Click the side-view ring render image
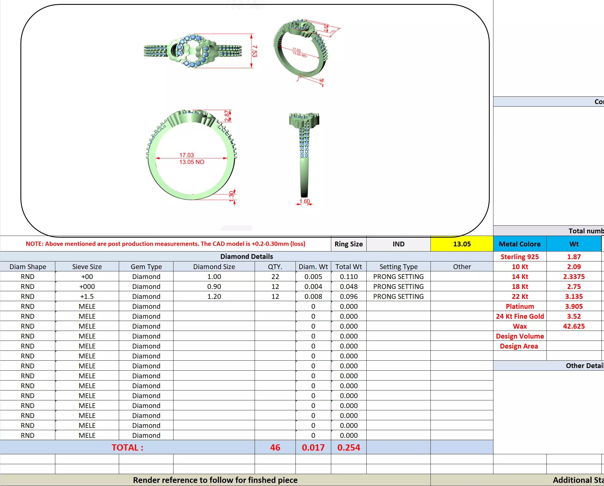Image resolution: width=604 pixels, height=486 pixels. pos(304,155)
